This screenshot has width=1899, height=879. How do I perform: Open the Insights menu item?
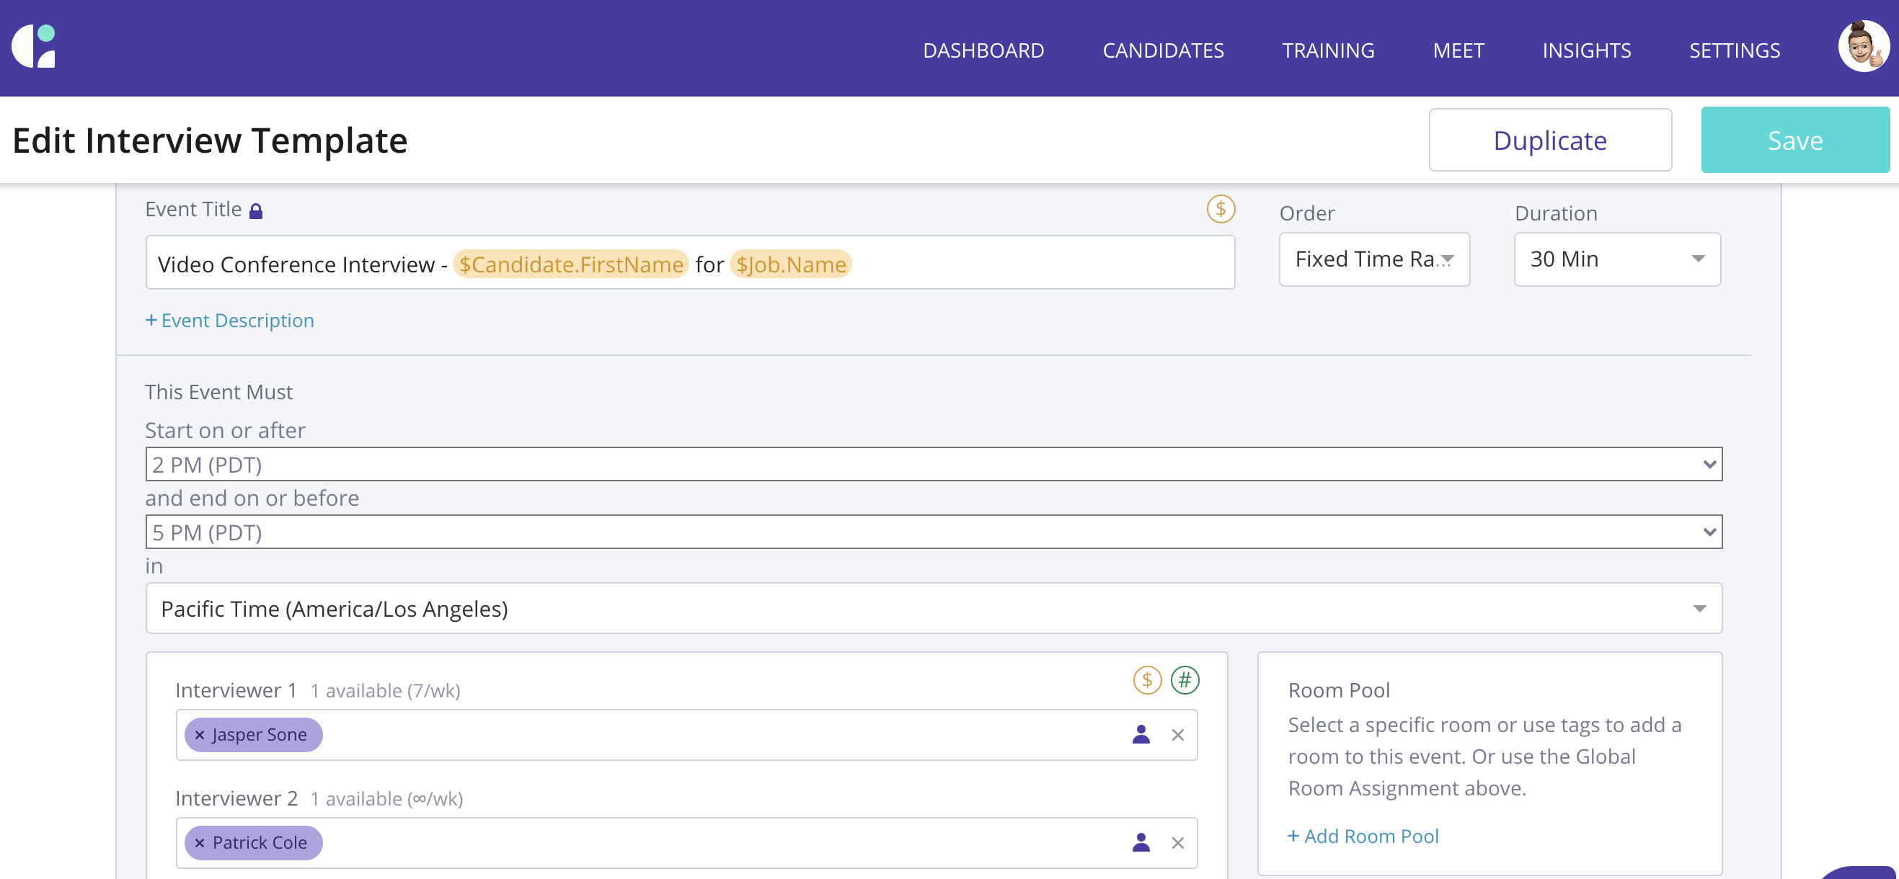click(1586, 50)
